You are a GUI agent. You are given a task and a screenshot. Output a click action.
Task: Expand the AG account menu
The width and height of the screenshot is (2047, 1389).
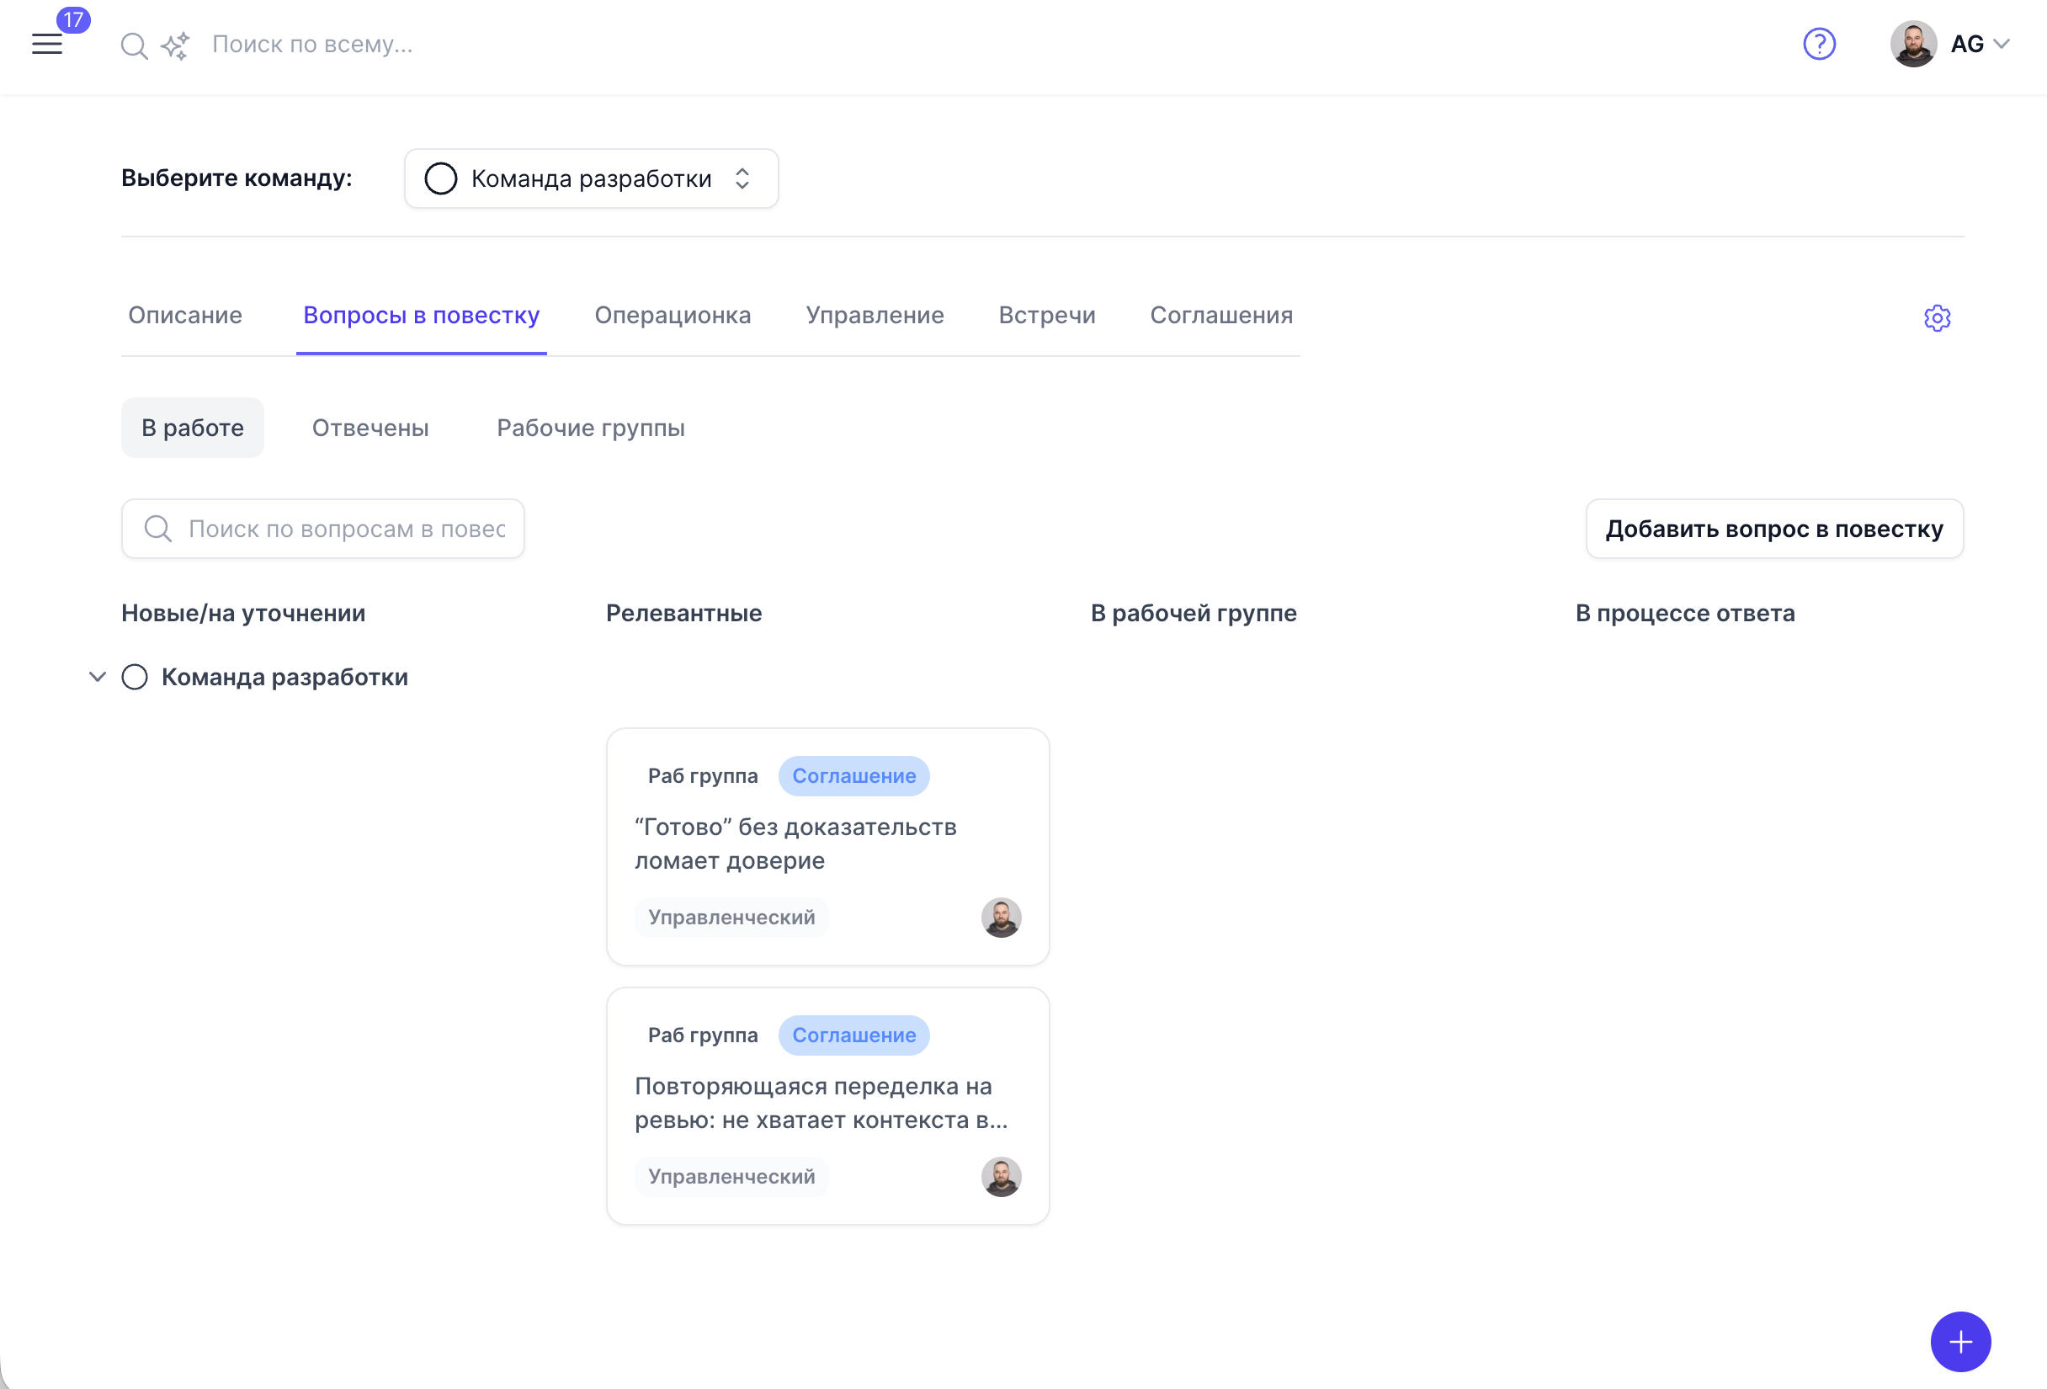[1967, 43]
